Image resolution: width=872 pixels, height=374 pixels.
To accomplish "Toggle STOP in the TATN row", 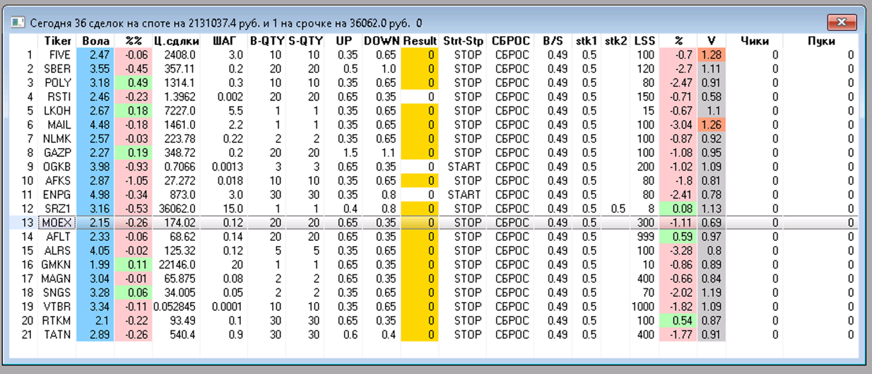I will click(x=467, y=334).
